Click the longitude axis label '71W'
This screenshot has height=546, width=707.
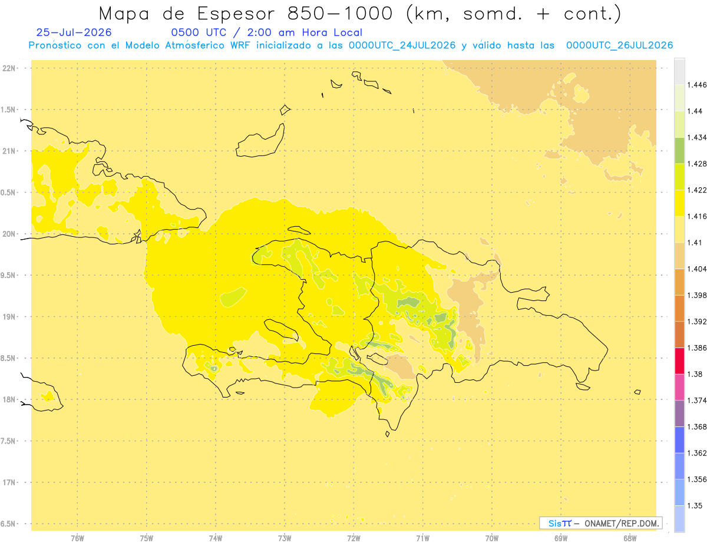422,539
